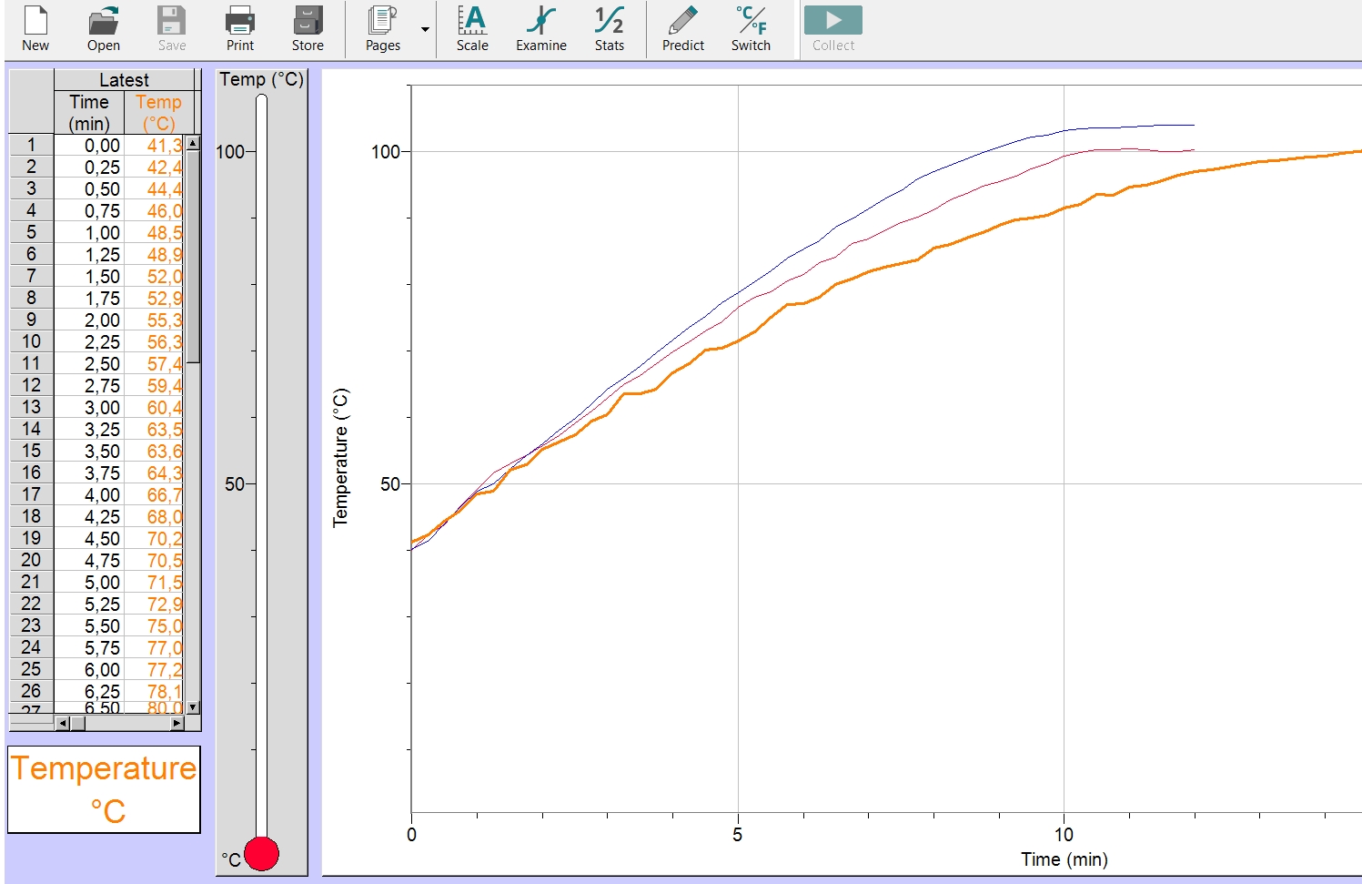The image size is (1362, 884).
Task: Click the red thermometer bulb
Action: [261, 854]
